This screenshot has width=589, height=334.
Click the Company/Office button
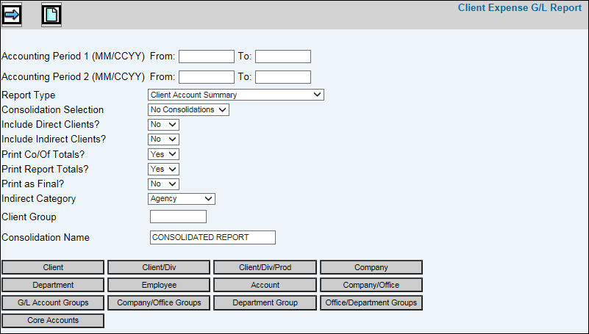tap(371, 285)
